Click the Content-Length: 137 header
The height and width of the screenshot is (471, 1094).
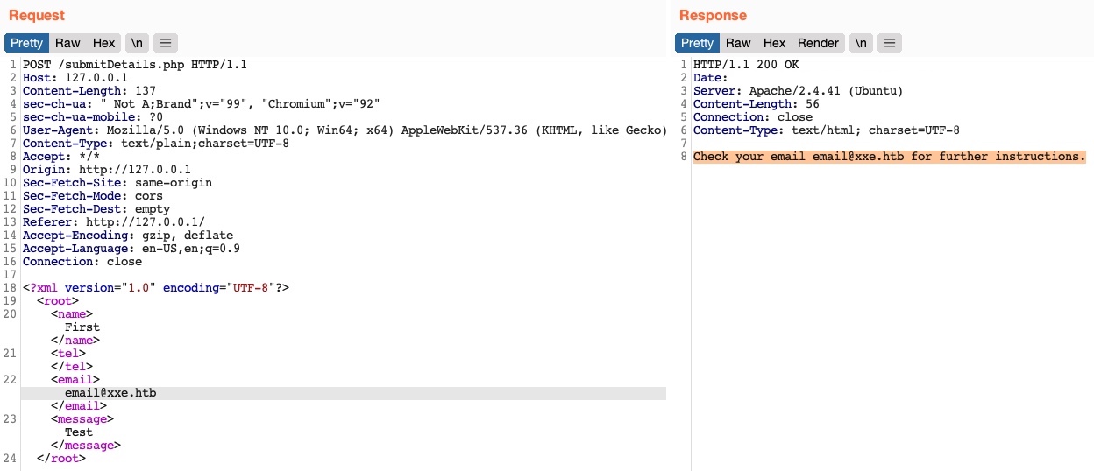point(89,91)
